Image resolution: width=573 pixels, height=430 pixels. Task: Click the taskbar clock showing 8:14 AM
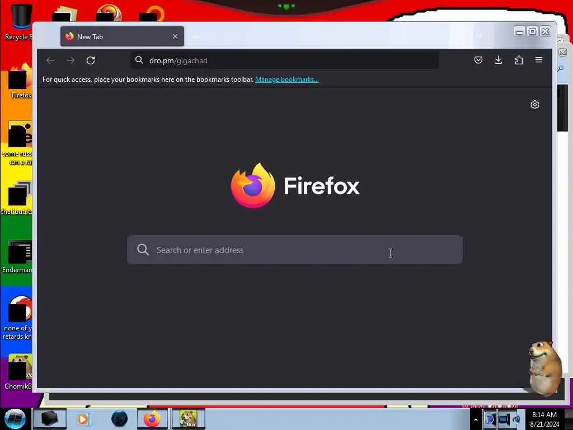tap(544, 419)
